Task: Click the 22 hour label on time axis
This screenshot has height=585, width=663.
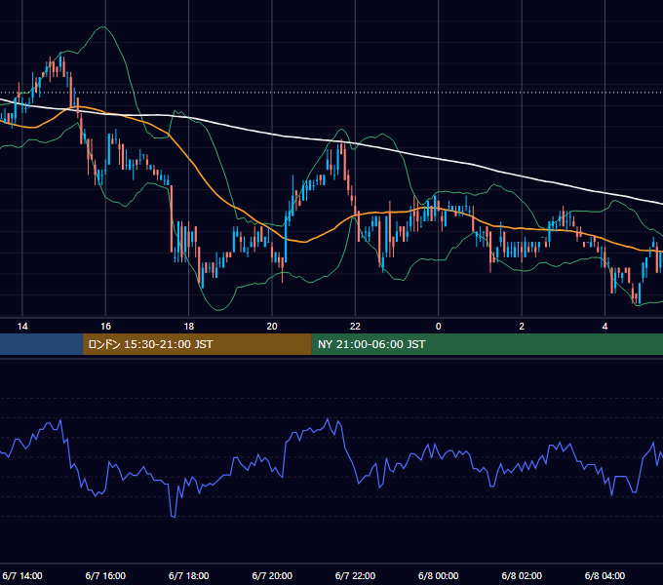Action: 355,327
